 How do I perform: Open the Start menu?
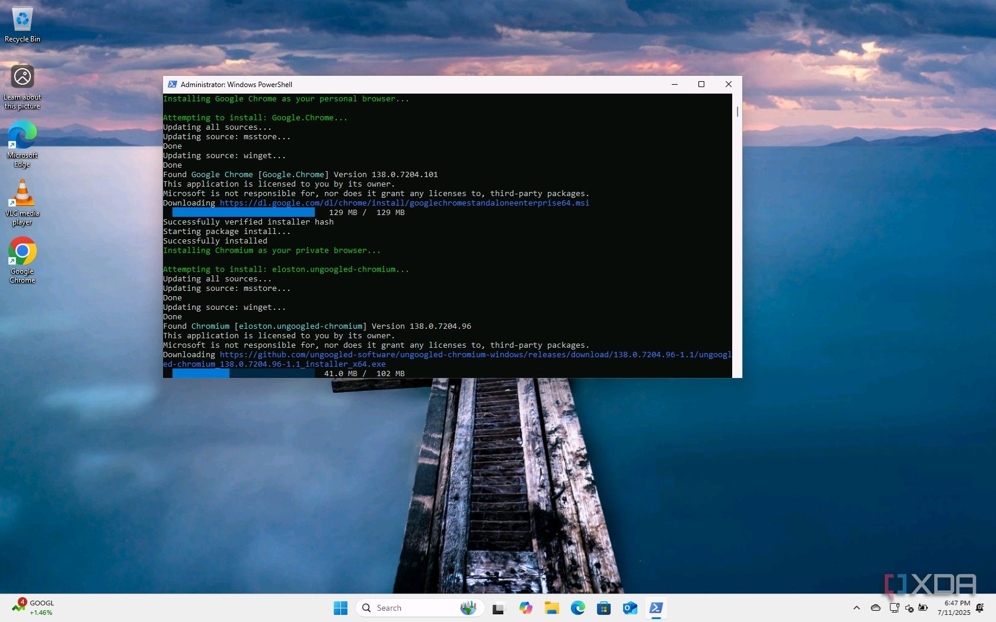click(340, 608)
